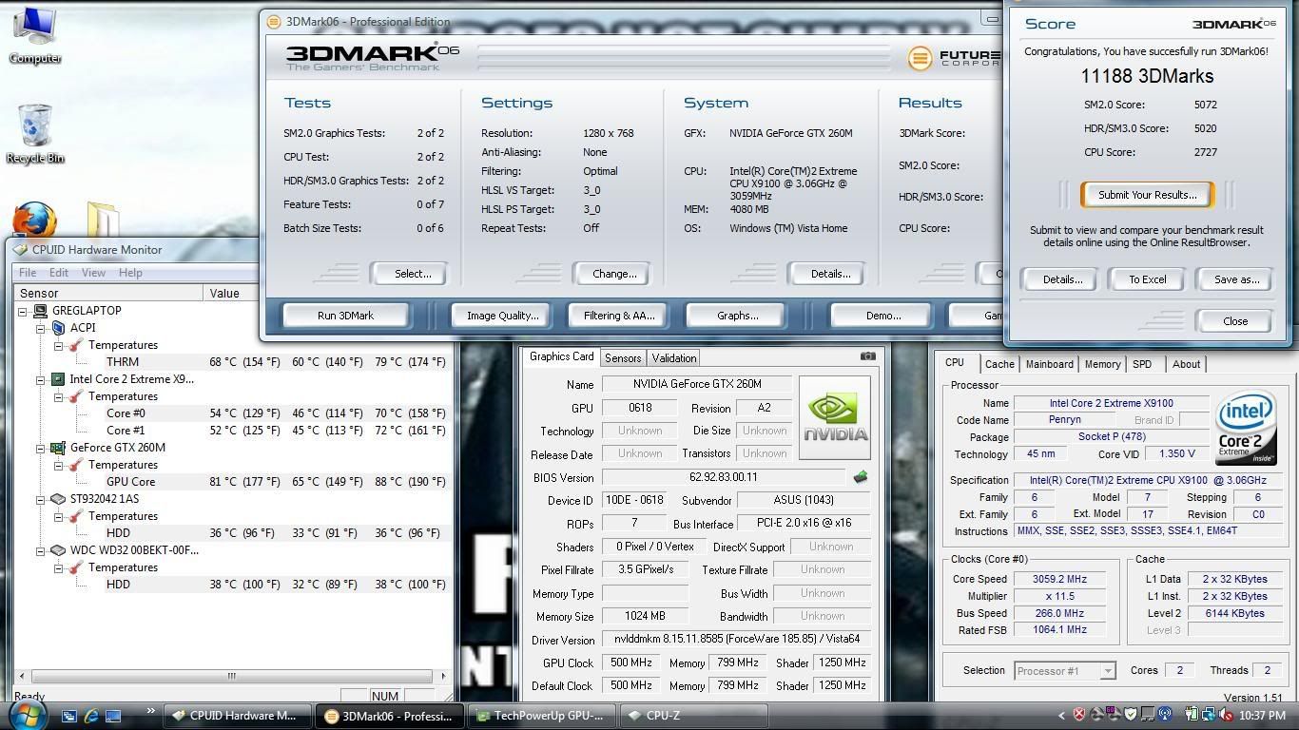The width and height of the screenshot is (1299, 730).
Task: Open Internet Explorer from quick launch
Action: point(91,716)
